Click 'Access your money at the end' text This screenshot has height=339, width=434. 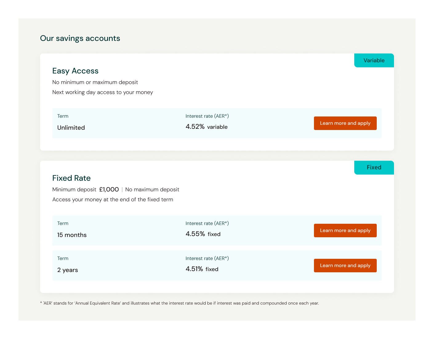[x=113, y=200]
